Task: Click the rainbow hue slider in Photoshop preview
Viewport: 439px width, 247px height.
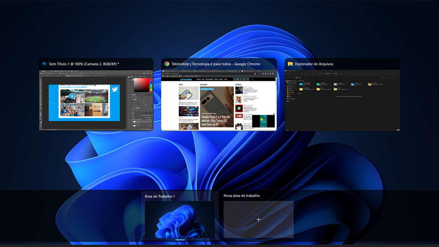Action: click(x=151, y=85)
